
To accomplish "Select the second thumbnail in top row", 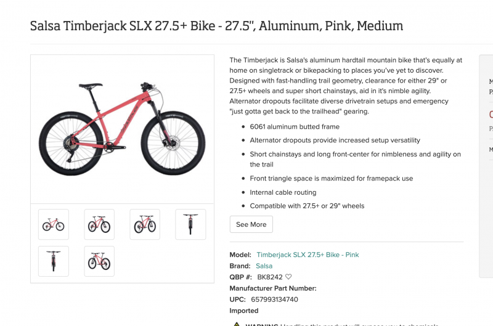I will pos(99,224).
